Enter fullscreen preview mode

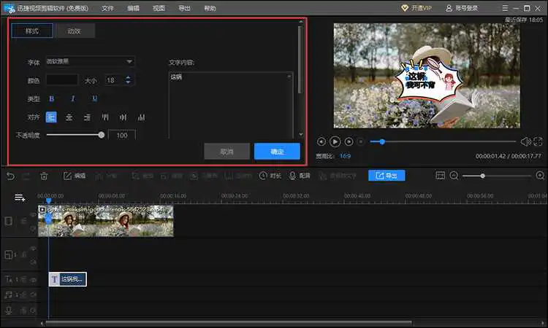tap(538, 141)
